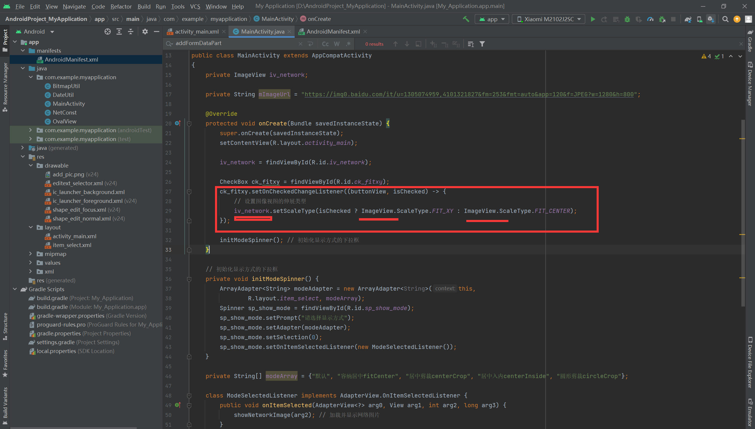This screenshot has height=429, width=755.
Task: Open the Gradle side panel button
Action: 750,41
